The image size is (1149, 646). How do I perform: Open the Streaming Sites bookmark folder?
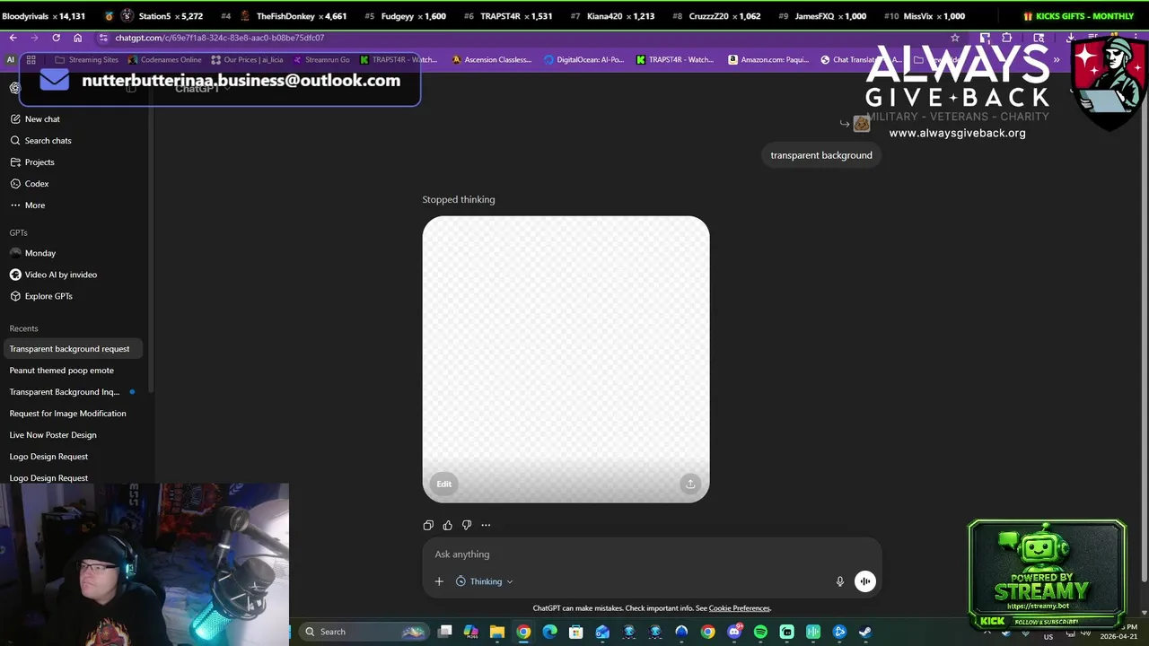86,60
